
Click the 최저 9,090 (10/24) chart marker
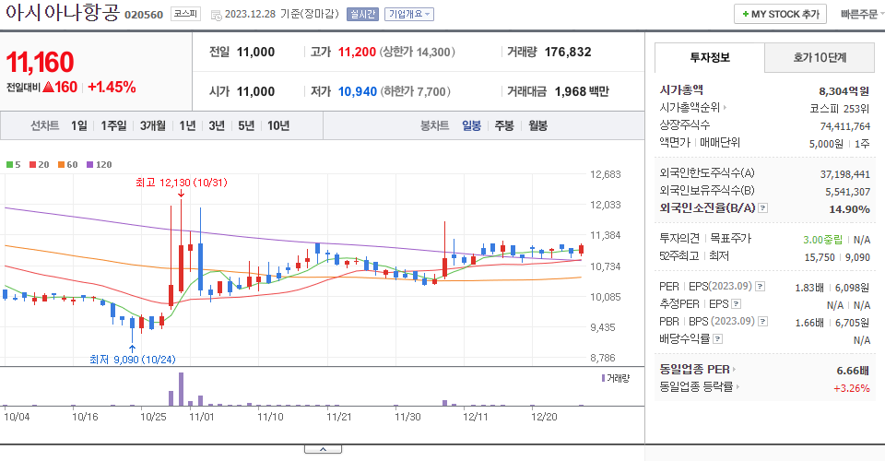[x=133, y=360]
